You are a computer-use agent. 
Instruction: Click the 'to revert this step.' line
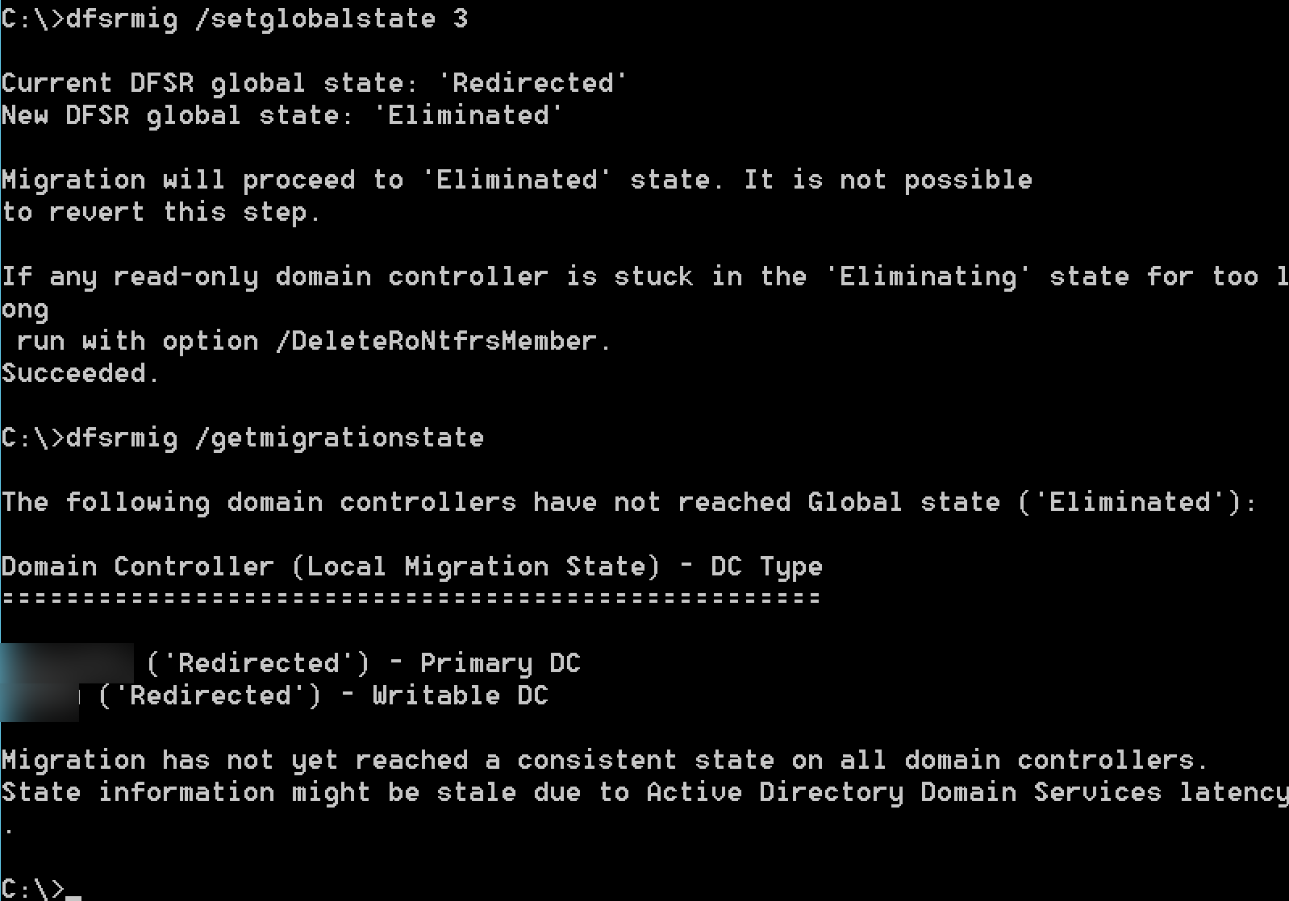(161, 213)
